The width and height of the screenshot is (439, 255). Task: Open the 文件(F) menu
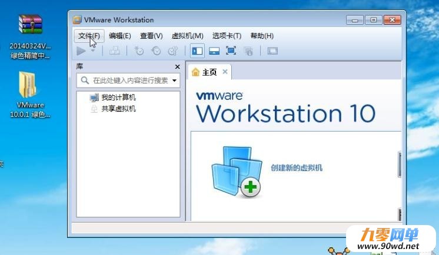pos(89,36)
